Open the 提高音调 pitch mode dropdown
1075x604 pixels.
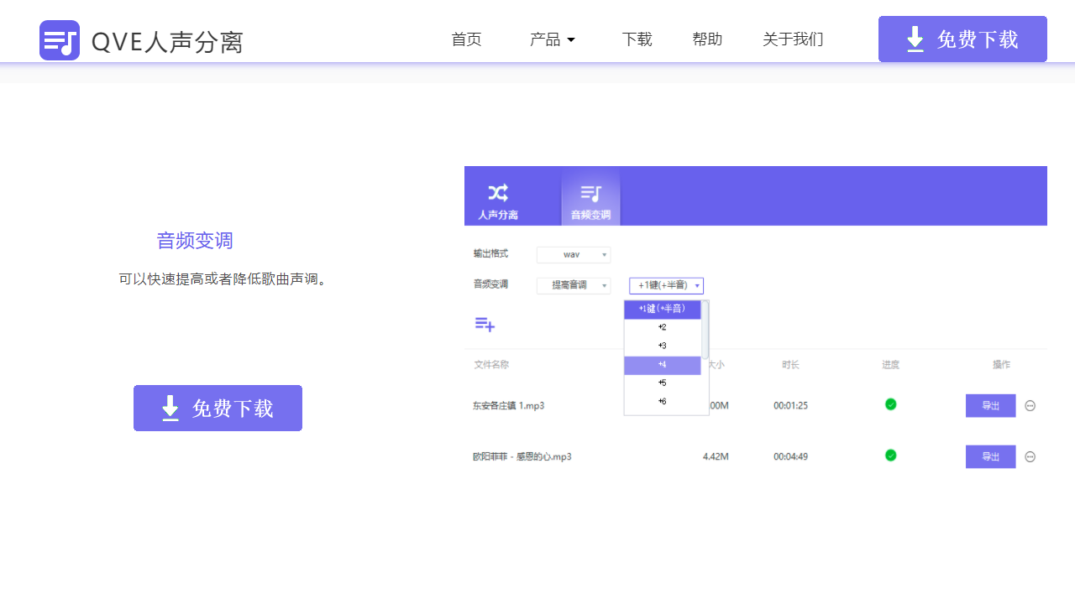[x=574, y=285]
